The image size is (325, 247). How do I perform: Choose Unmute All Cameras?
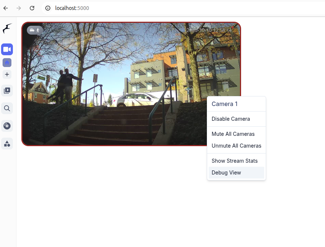(236, 146)
